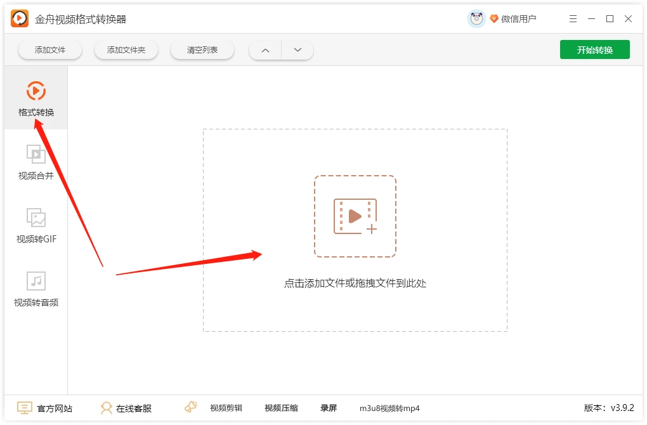Viewport: 647px width, 425px height.
Task: Open the 格式转换 tab label
Action: pyautogui.click(x=36, y=112)
